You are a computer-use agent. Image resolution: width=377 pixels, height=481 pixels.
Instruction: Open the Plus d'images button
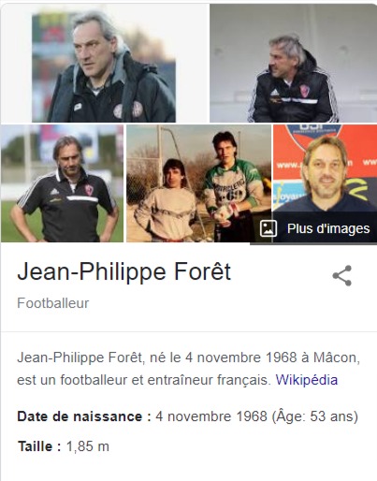point(314,228)
